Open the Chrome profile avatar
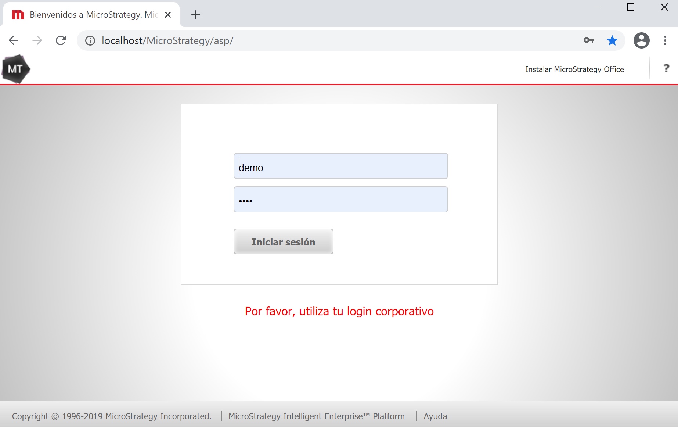The height and width of the screenshot is (427, 678). pos(642,40)
